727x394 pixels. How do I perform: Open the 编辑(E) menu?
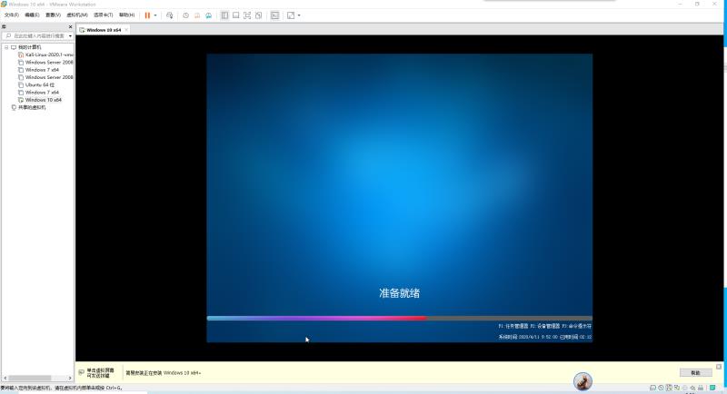32,15
